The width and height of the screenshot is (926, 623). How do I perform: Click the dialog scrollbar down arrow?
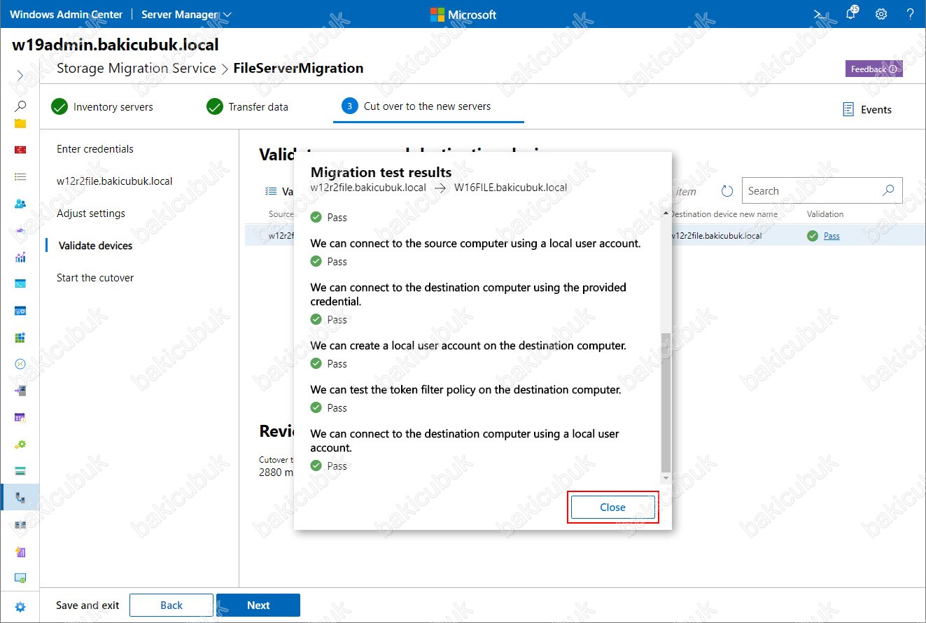pos(666,477)
